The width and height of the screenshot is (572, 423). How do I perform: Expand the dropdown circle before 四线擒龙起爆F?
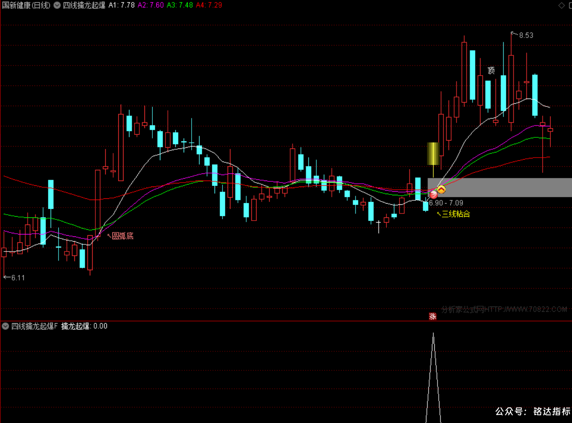[x=6, y=326]
